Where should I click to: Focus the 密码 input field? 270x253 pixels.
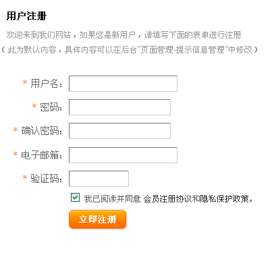click(119, 107)
